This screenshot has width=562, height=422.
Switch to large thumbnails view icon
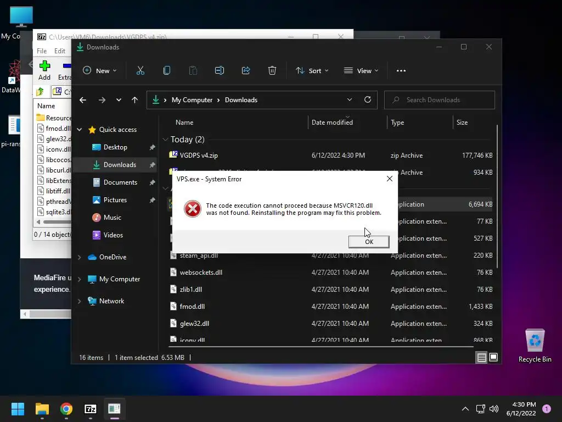click(493, 357)
